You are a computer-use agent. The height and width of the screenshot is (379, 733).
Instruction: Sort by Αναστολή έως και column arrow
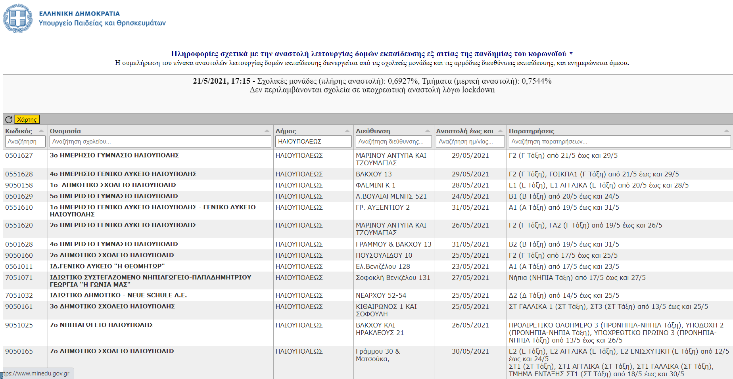[x=501, y=131]
